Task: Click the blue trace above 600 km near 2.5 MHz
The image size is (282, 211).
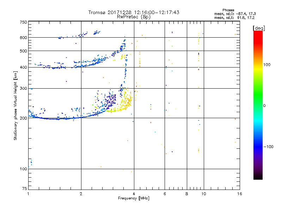Action: coord(97,32)
